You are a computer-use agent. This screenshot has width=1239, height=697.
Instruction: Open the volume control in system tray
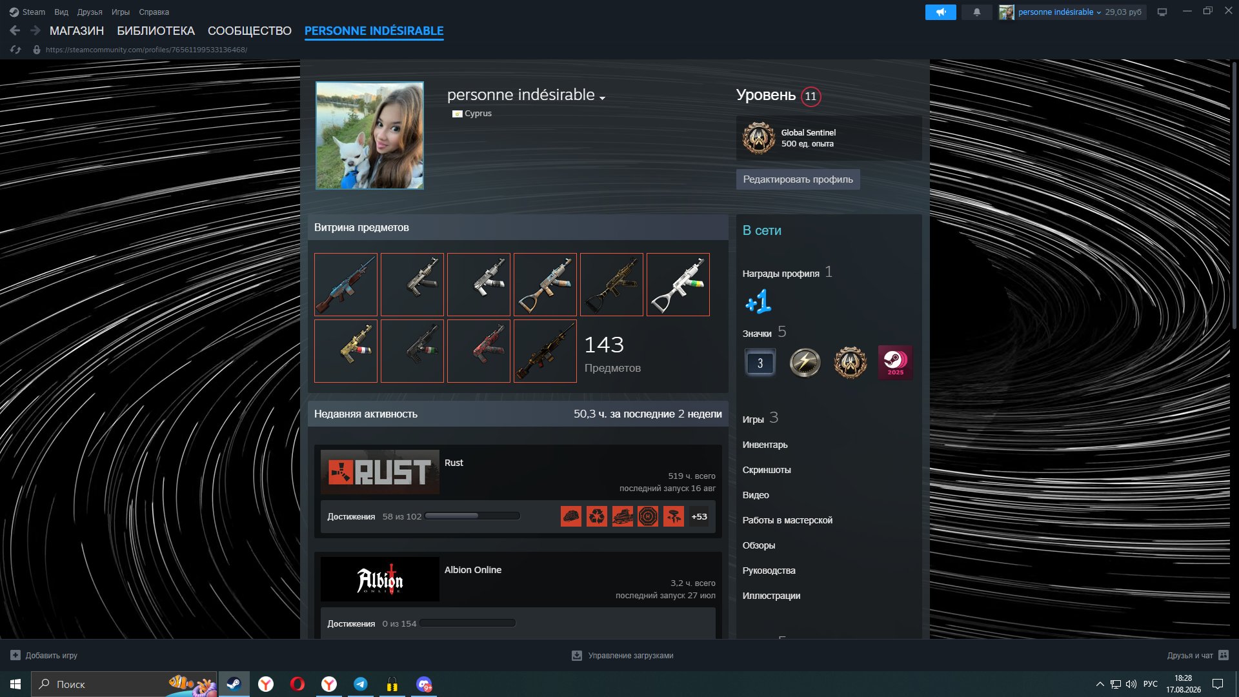(x=1131, y=684)
